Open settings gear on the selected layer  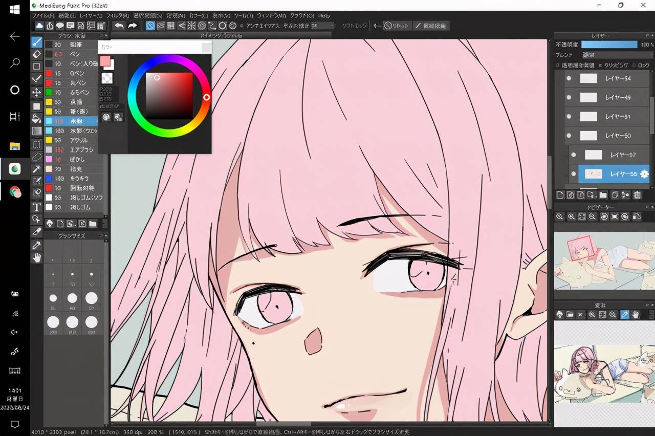(x=644, y=174)
